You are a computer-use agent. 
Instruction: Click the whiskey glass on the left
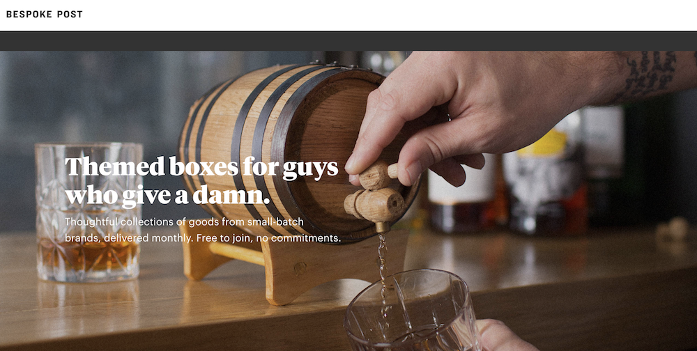click(88, 212)
